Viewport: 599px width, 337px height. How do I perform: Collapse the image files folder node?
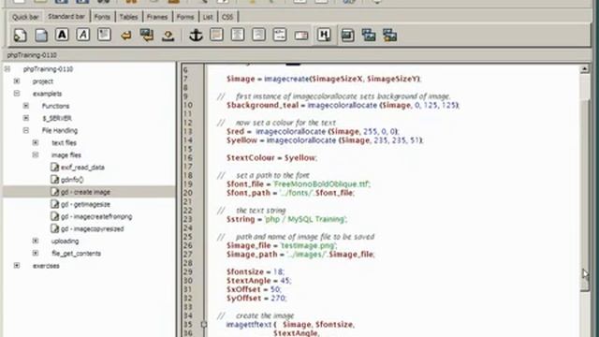coord(36,154)
